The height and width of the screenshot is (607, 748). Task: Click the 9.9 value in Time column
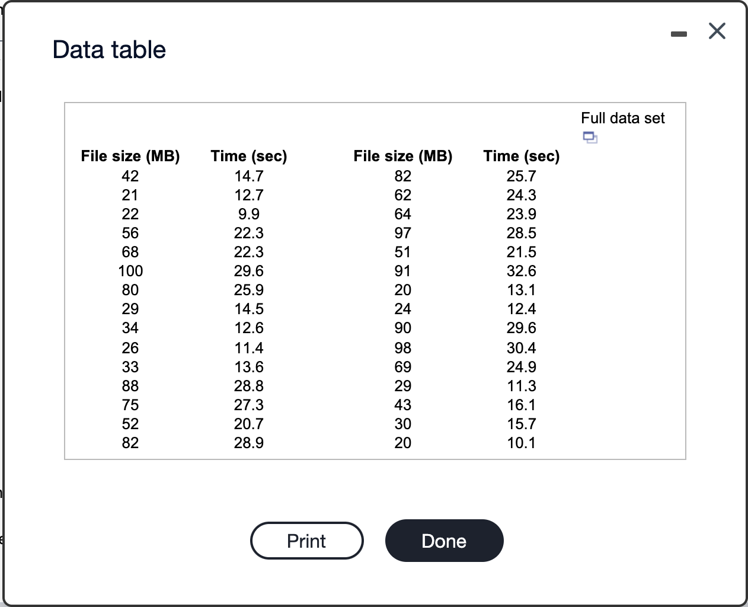(x=248, y=214)
